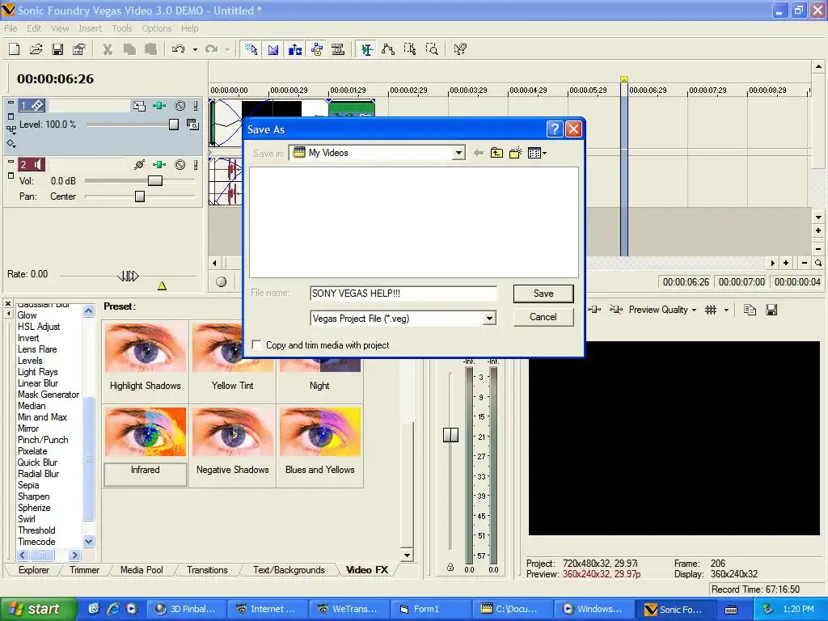Image resolution: width=828 pixels, height=621 pixels.
Task: Solo audio track 2
Action: [x=196, y=165]
